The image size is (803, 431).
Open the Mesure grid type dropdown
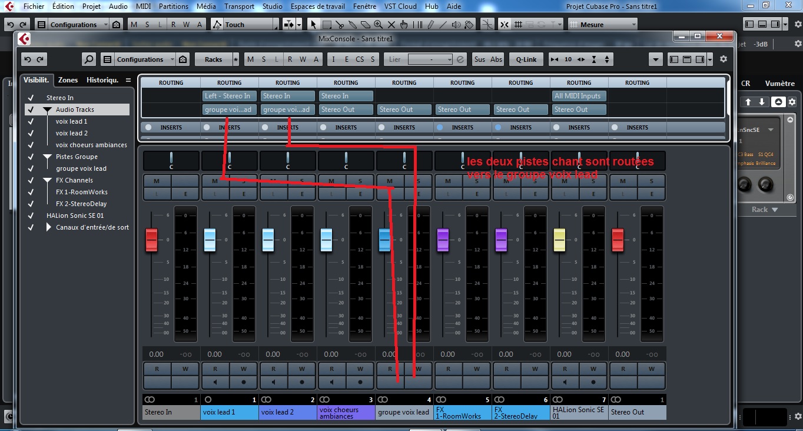pos(602,25)
